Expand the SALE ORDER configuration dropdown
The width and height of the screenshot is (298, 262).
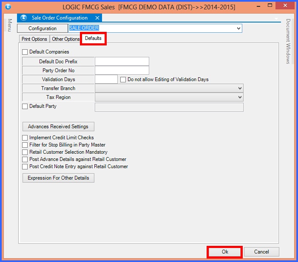tap(238, 28)
